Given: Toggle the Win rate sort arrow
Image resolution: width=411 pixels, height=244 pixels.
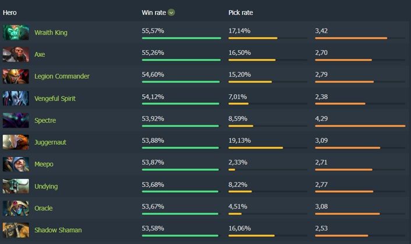Looking at the screenshot, I should coord(171,12).
